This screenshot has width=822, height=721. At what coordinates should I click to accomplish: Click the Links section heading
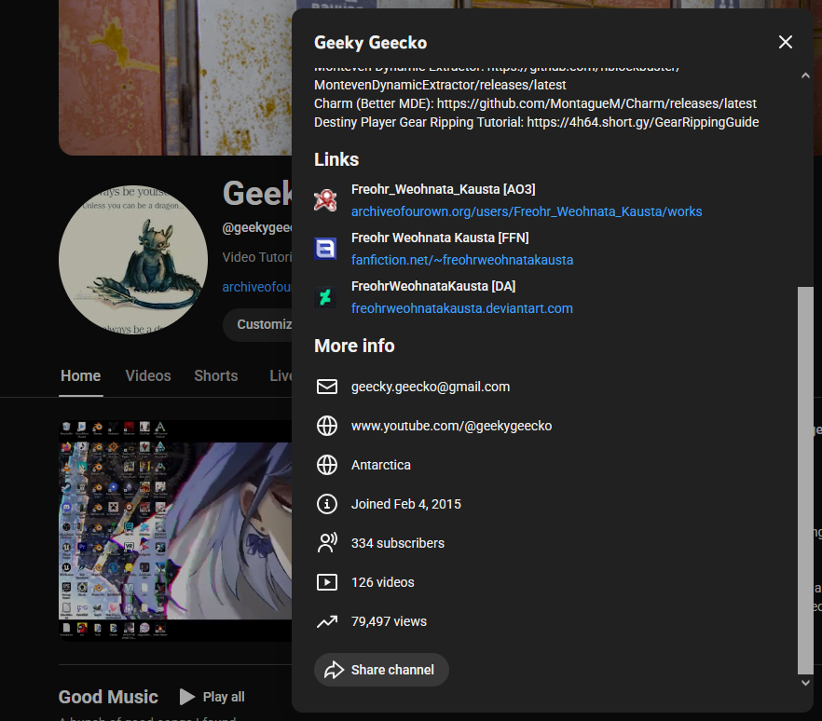tap(336, 159)
